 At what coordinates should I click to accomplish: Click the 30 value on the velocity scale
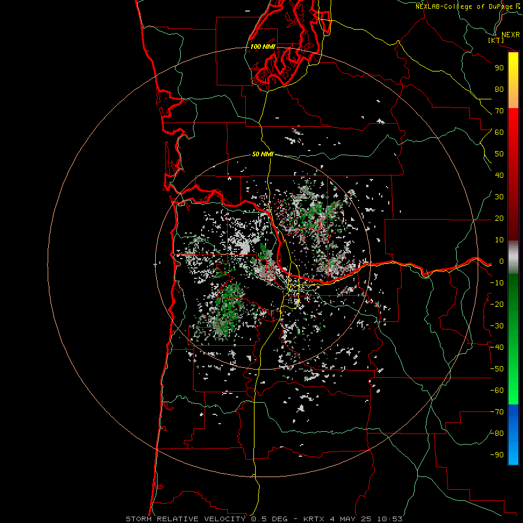[499, 197]
